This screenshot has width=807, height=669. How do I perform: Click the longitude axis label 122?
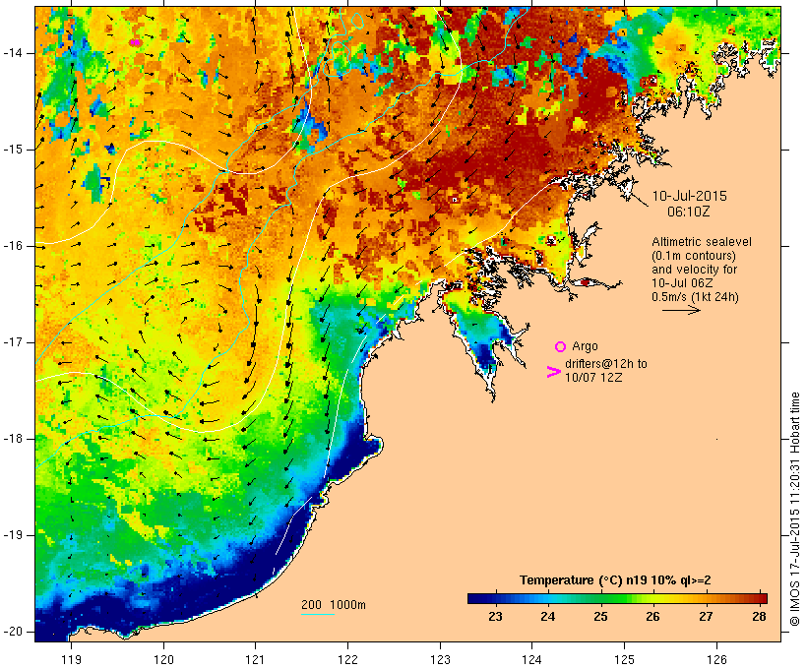347,659
